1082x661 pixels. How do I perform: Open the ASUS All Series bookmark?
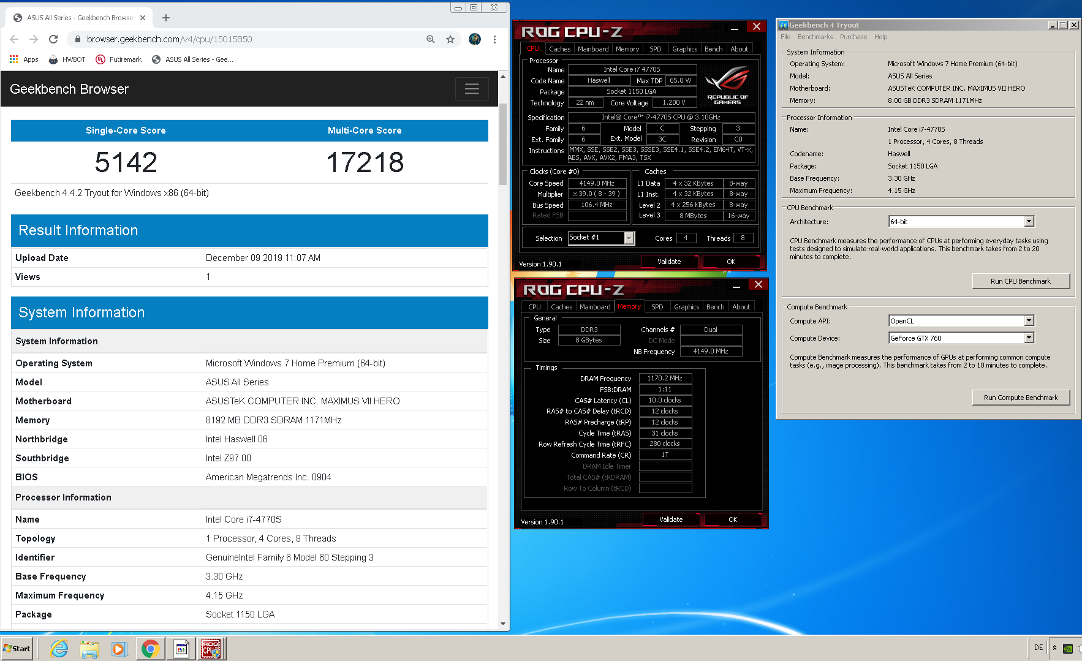192,59
